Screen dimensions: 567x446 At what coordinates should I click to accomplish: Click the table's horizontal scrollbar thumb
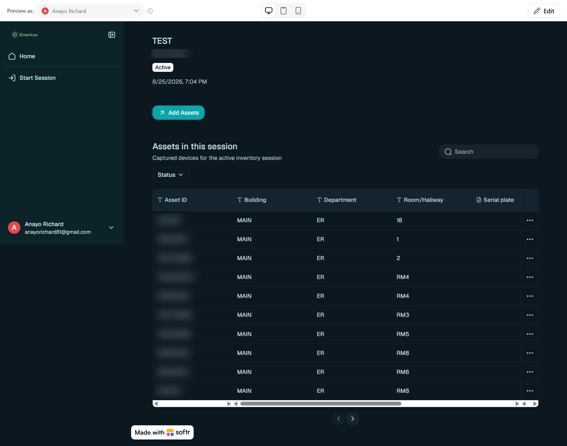point(321,403)
